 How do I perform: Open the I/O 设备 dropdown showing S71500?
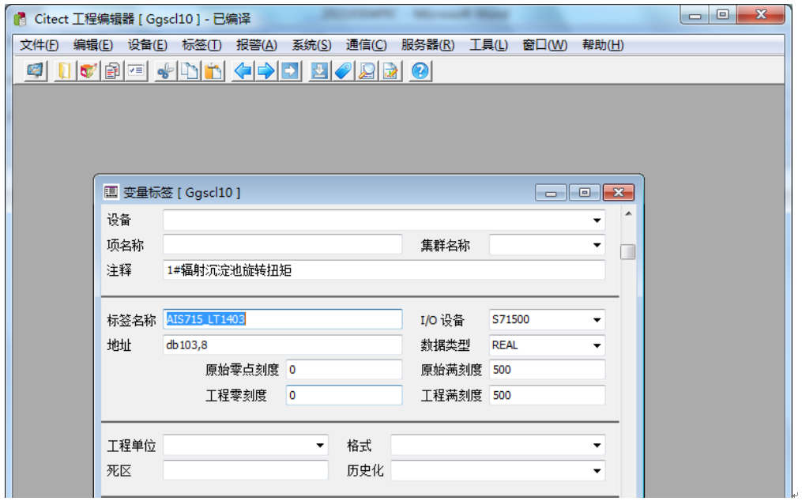pos(597,319)
